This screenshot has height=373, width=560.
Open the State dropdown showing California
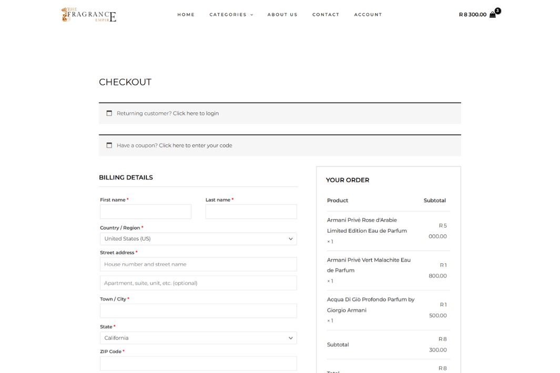[198, 338]
